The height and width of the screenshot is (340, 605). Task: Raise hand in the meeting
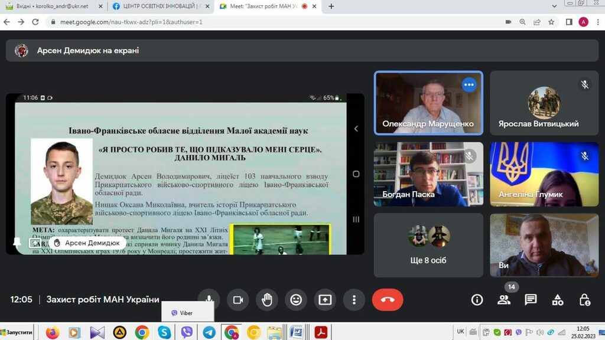pyautogui.click(x=267, y=300)
